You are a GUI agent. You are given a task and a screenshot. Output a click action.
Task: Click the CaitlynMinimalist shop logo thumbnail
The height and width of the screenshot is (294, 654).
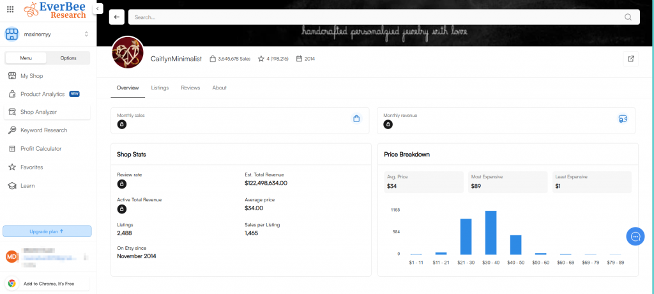[128, 52]
